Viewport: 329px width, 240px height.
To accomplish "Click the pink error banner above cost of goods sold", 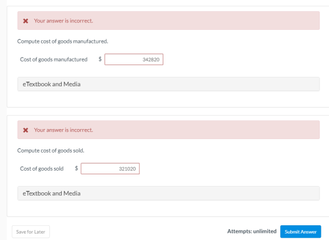I will click(169, 130).
